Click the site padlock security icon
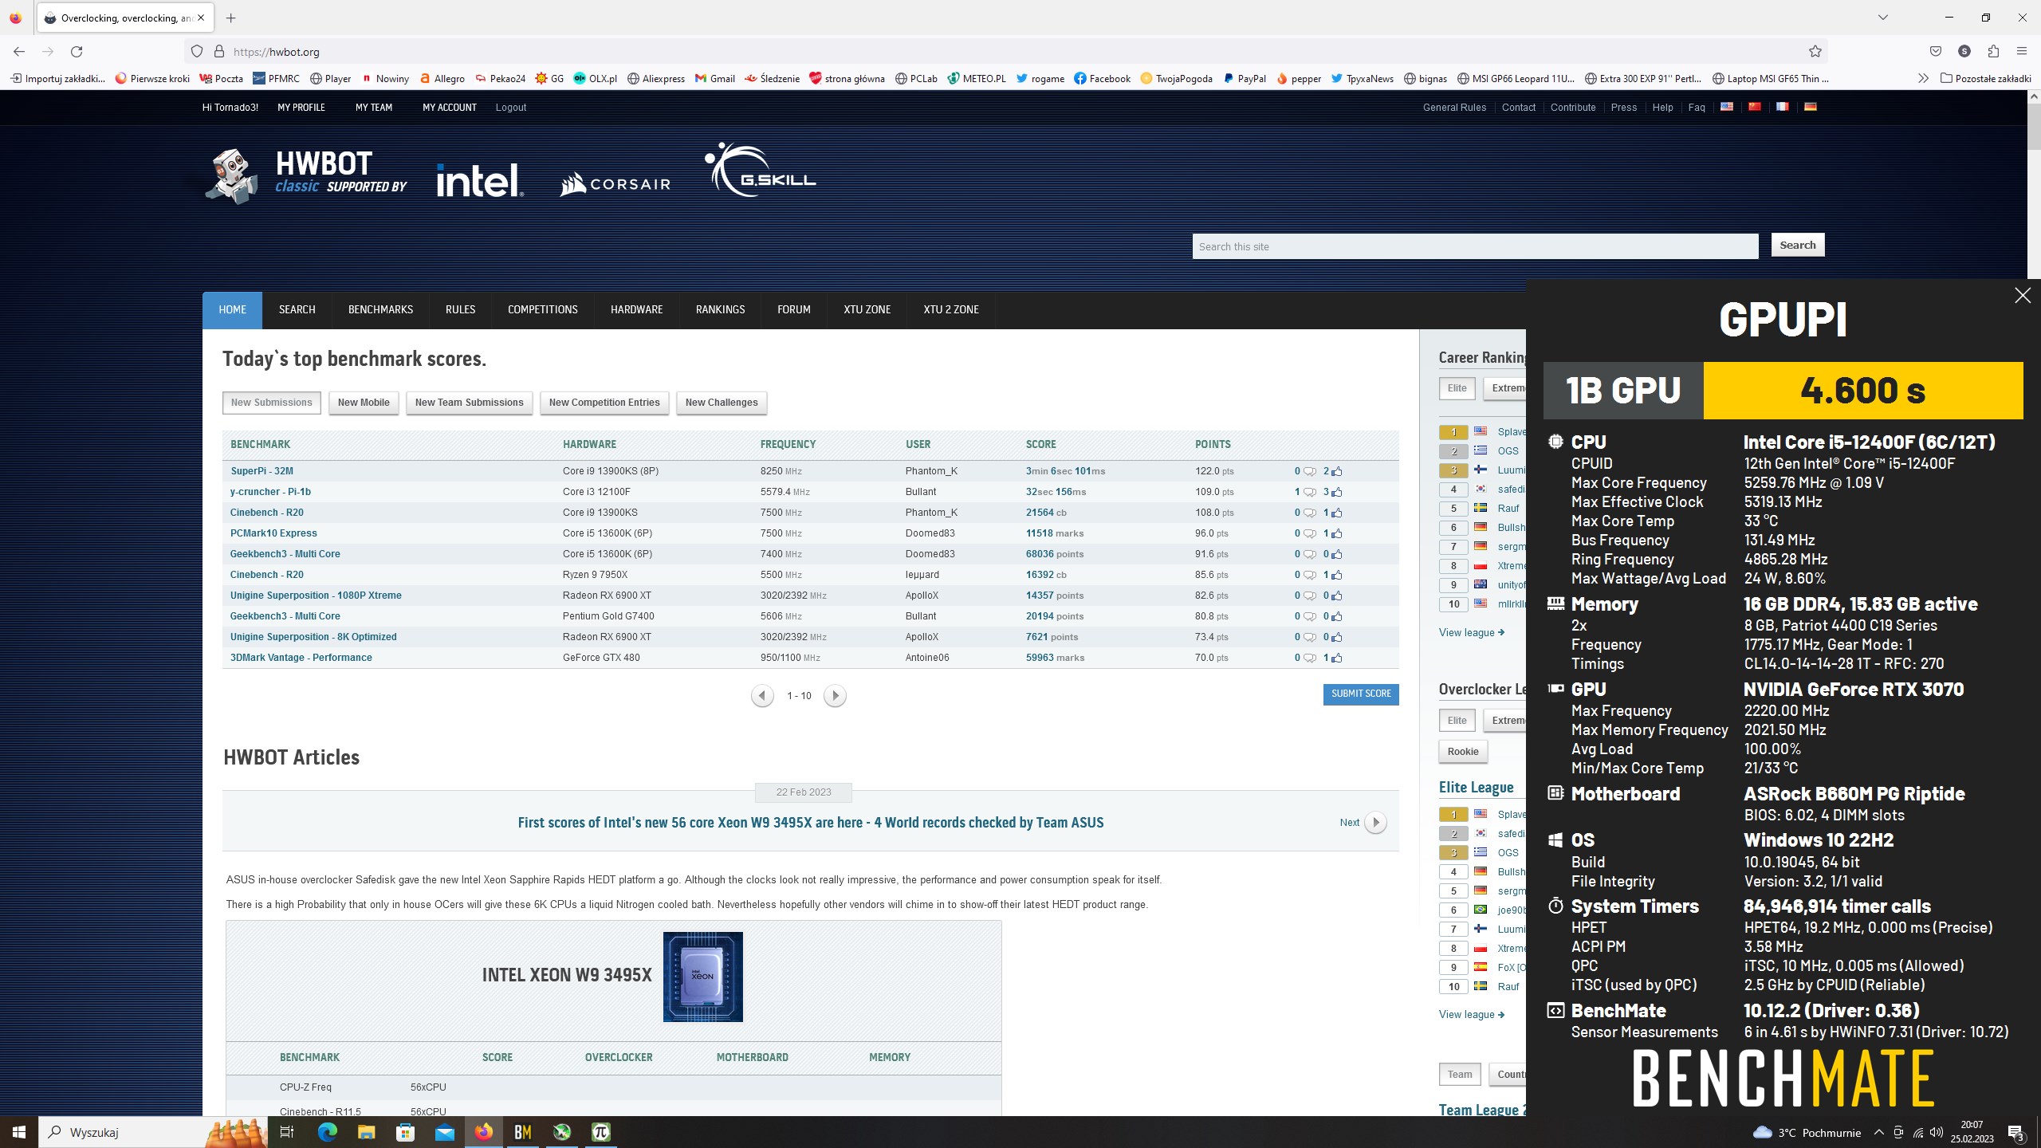 pyautogui.click(x=218, y=52)
